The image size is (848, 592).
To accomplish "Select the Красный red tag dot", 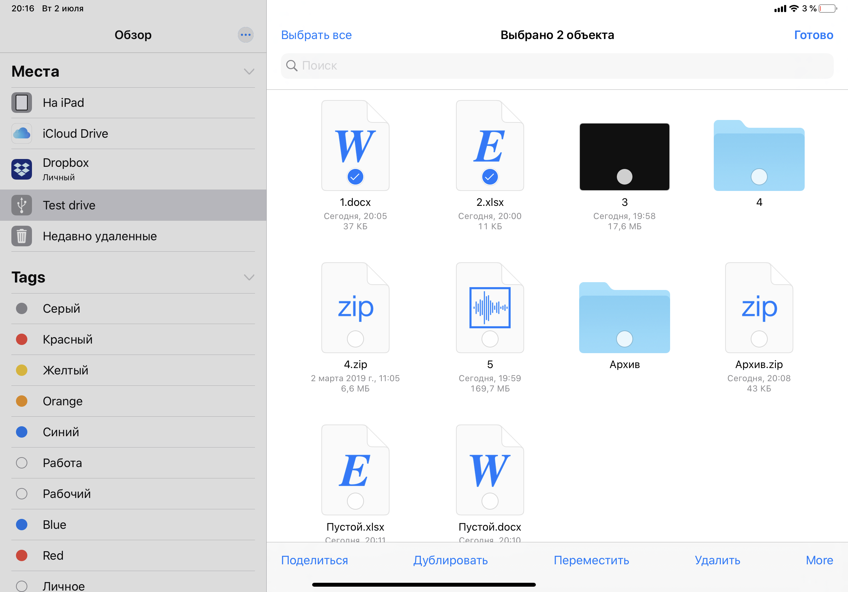I will tap(22, 339).
